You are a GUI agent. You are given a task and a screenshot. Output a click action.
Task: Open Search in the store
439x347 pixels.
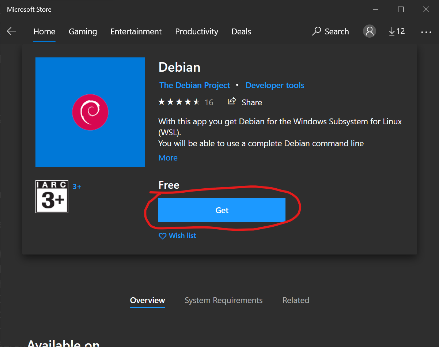(x=330, y=31)
